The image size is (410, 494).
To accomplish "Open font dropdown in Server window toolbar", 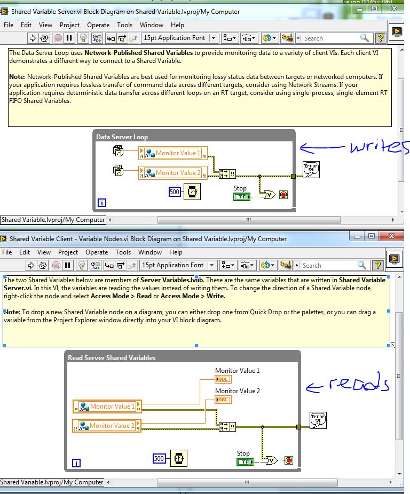I will tap(180, 38).
